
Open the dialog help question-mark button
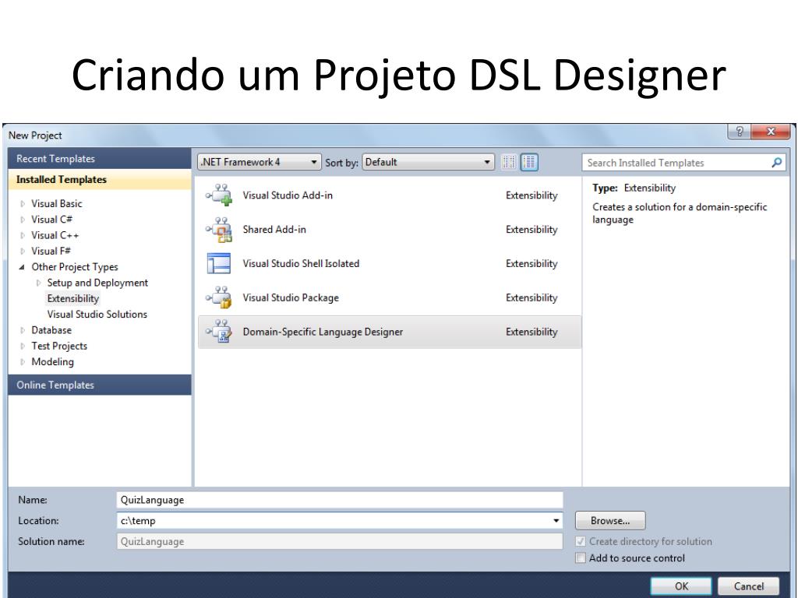tap(740, 132)
